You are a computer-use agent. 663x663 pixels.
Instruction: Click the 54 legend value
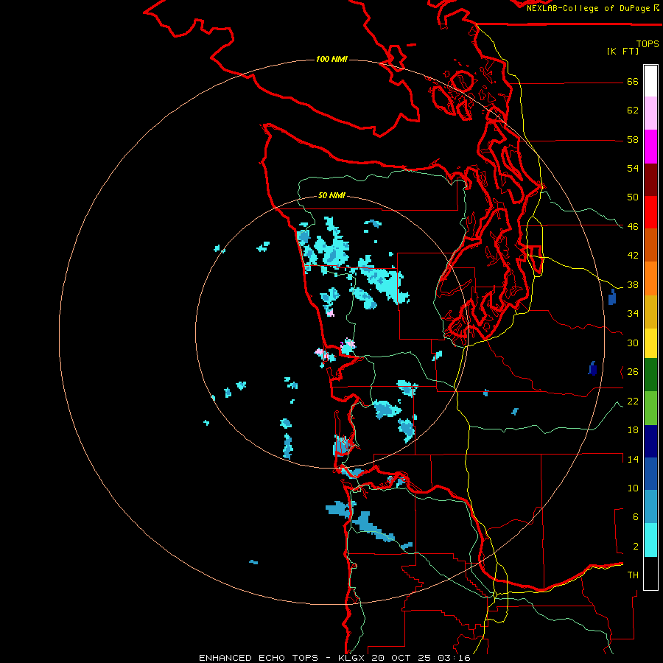(633, 168)
